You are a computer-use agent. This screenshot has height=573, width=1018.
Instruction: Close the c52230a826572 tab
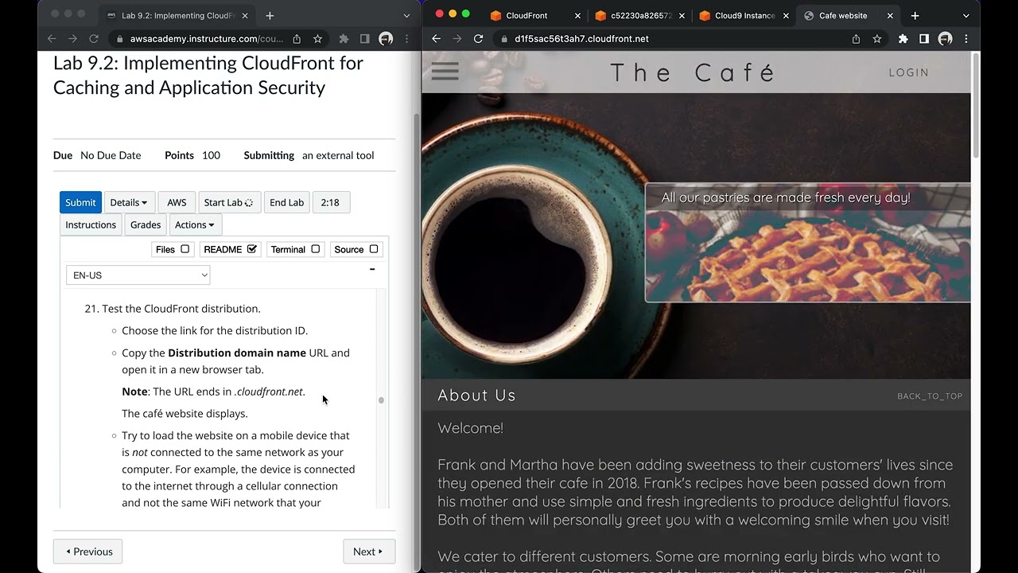(x=682, y=15)
